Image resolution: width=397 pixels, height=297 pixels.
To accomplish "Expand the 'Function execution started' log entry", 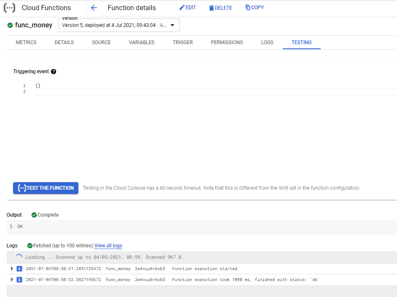I will [x=12, y=268].
